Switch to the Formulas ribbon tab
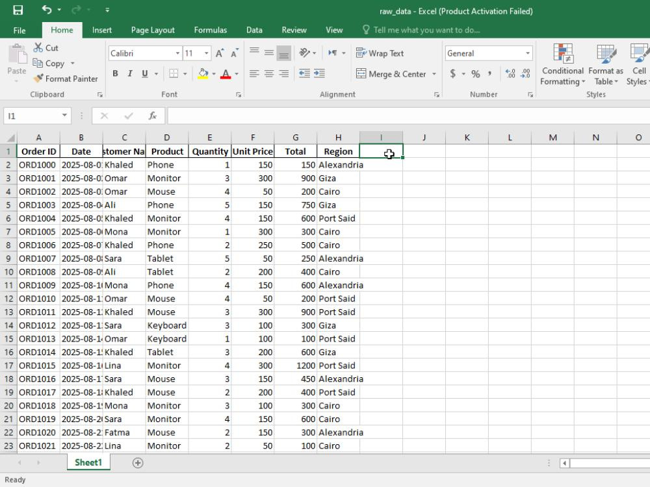650x487 pixels. click(210, 29)
